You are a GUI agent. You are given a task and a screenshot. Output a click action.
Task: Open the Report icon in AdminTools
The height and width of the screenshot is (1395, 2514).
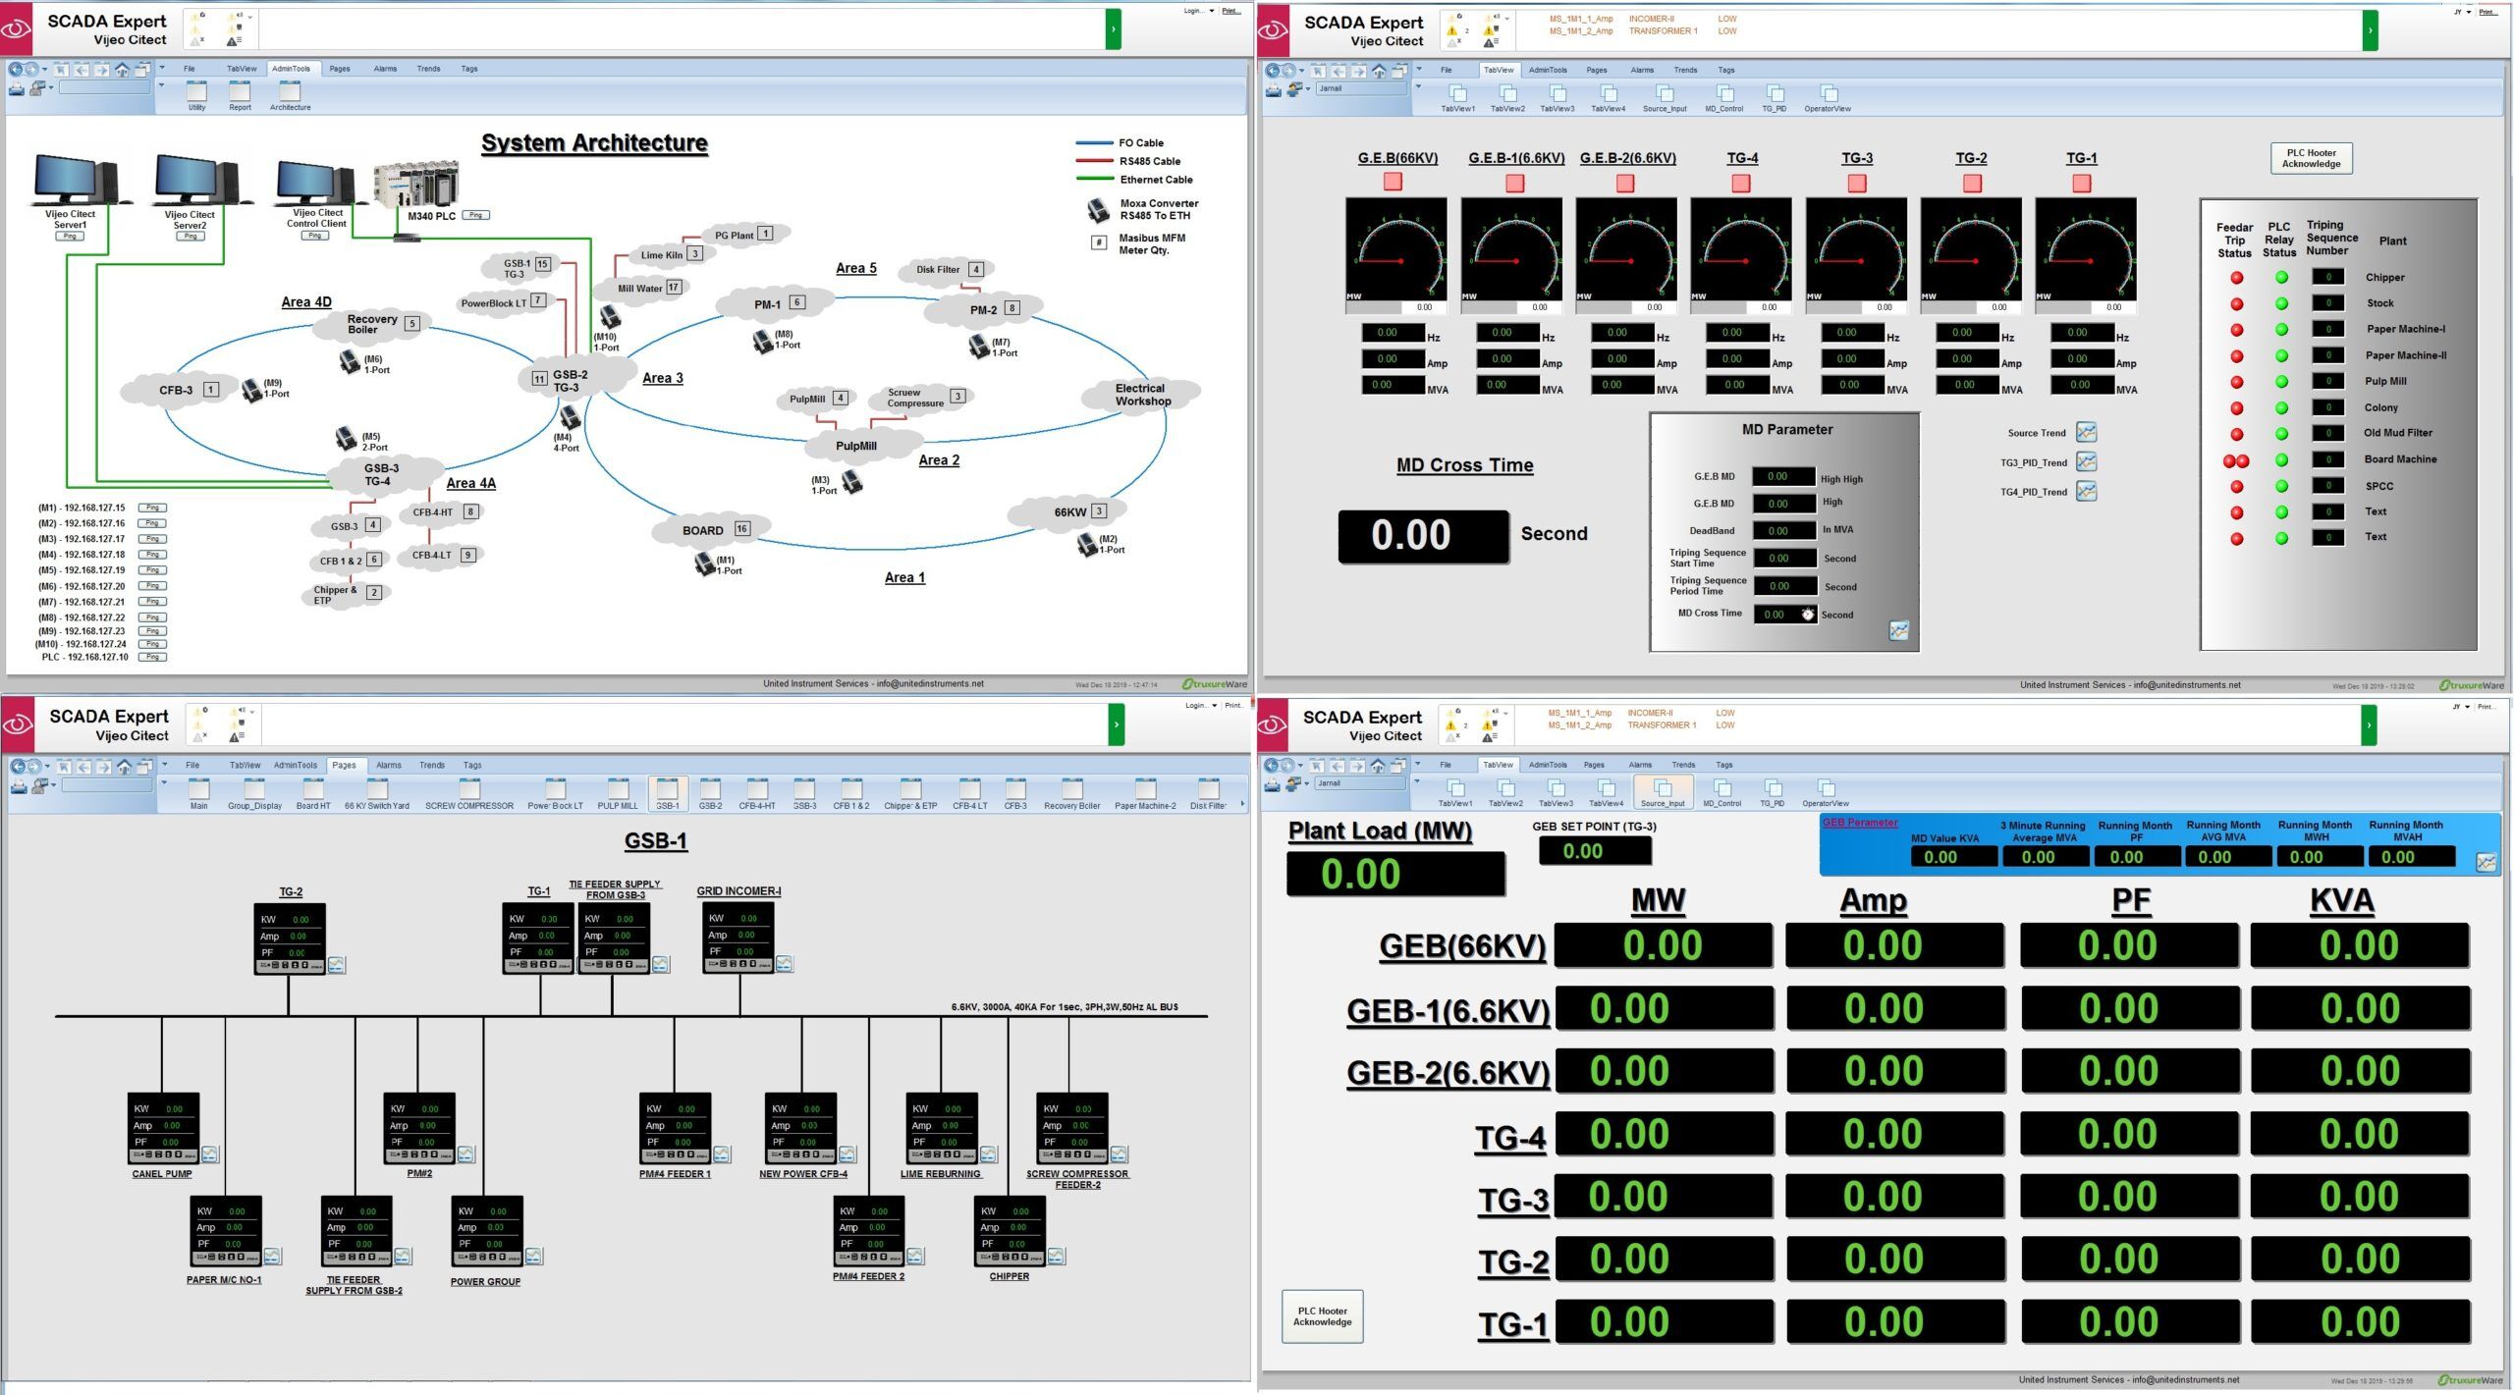pos(240,92)
